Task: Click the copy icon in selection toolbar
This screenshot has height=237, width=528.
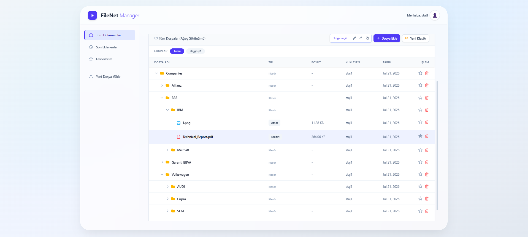Action: [x=367, y=38]
